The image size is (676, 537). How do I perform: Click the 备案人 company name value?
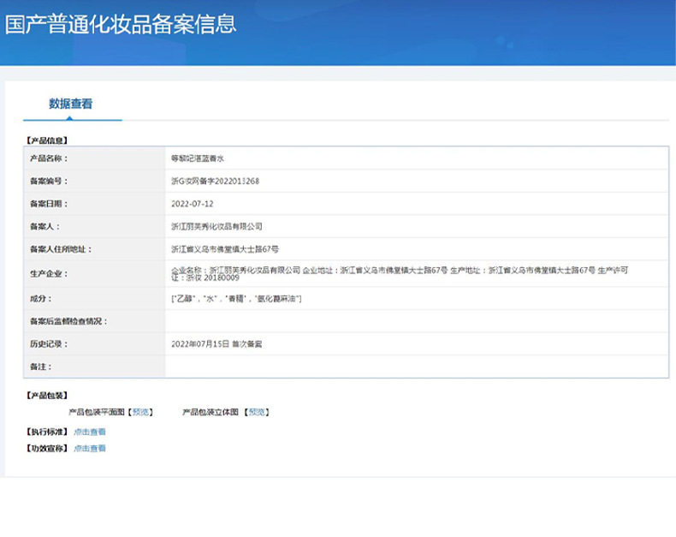click(216, 226)
